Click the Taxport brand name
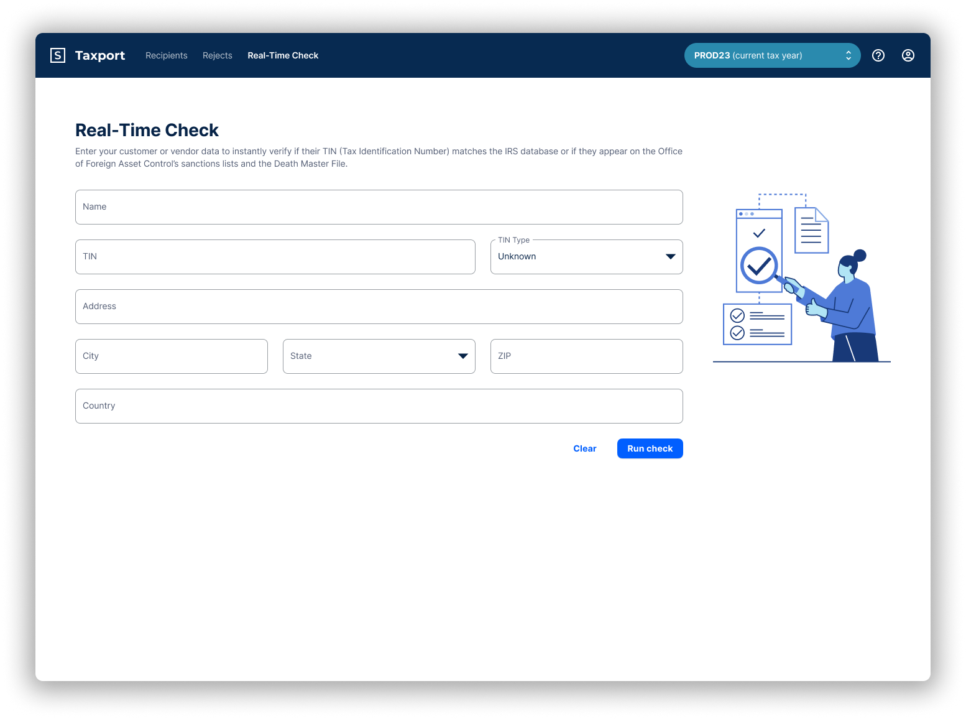Viewport: 966px width, 719px height. pos(100,55)
